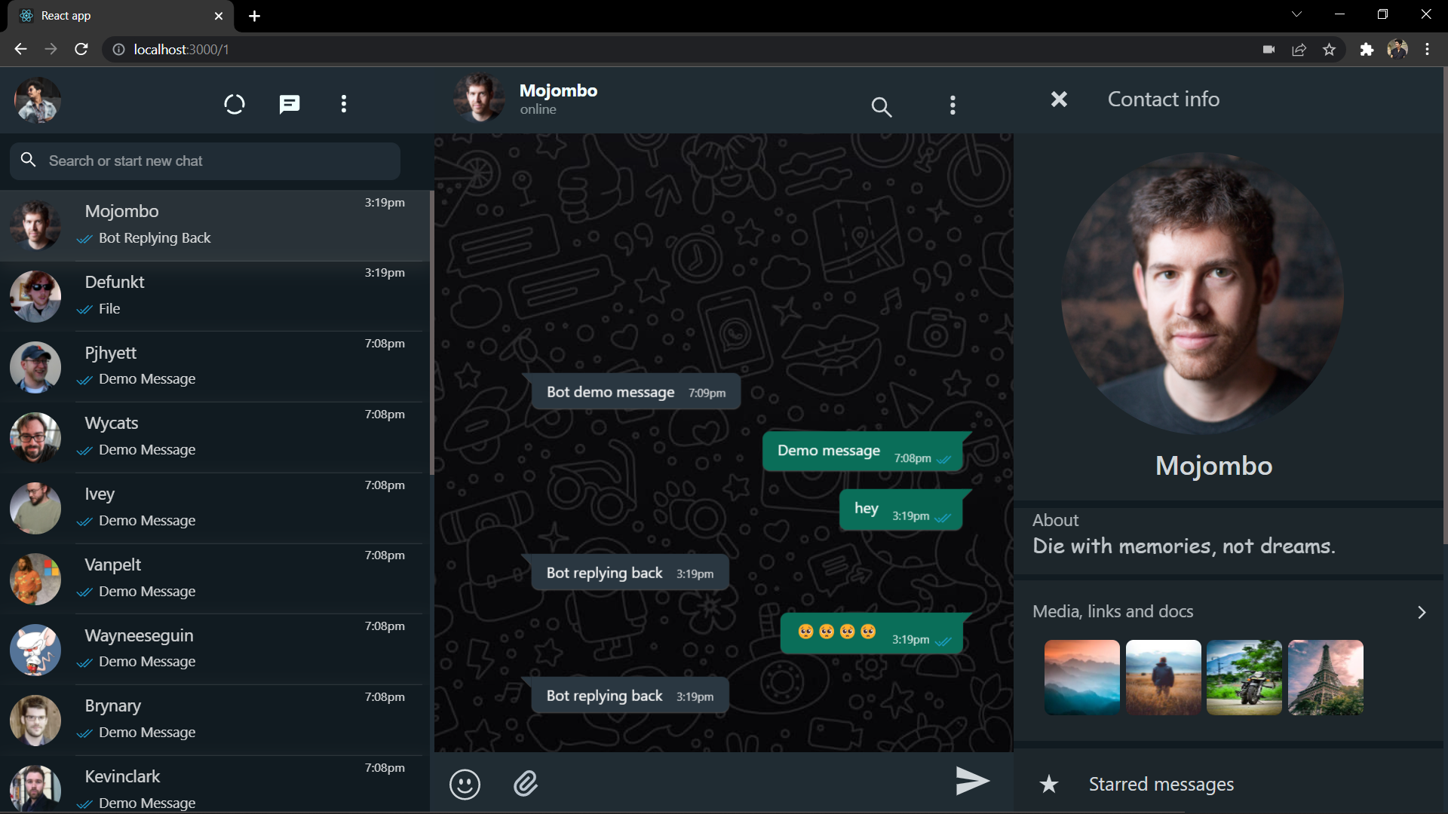The height and width of the screenshot is (814, 1448).
Task: Open the sidebar three-dot options menu
Action: coord(344,104)
